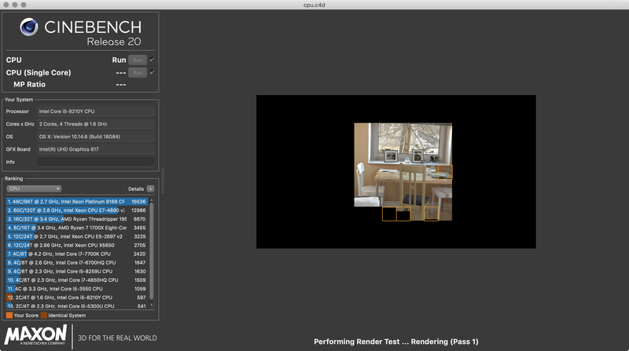This screenshot has height=351, width=629.
Task: Click the Run button for CPU (Single Core)
Action: 138,73
